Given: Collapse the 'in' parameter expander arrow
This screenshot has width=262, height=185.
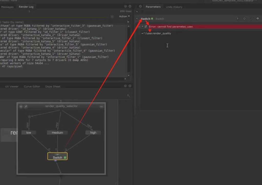Looking at the screenshot, I should point(143,27).
